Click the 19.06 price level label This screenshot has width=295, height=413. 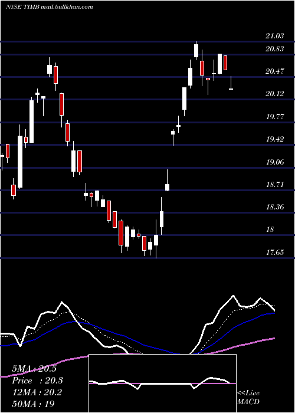pos(275,162)
